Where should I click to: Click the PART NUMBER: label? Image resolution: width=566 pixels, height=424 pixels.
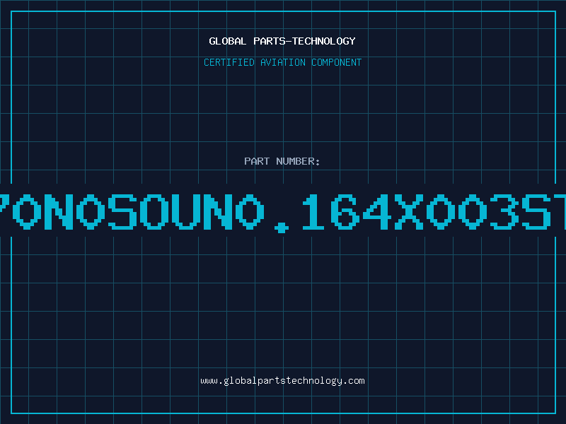click(x=282, y=161)
